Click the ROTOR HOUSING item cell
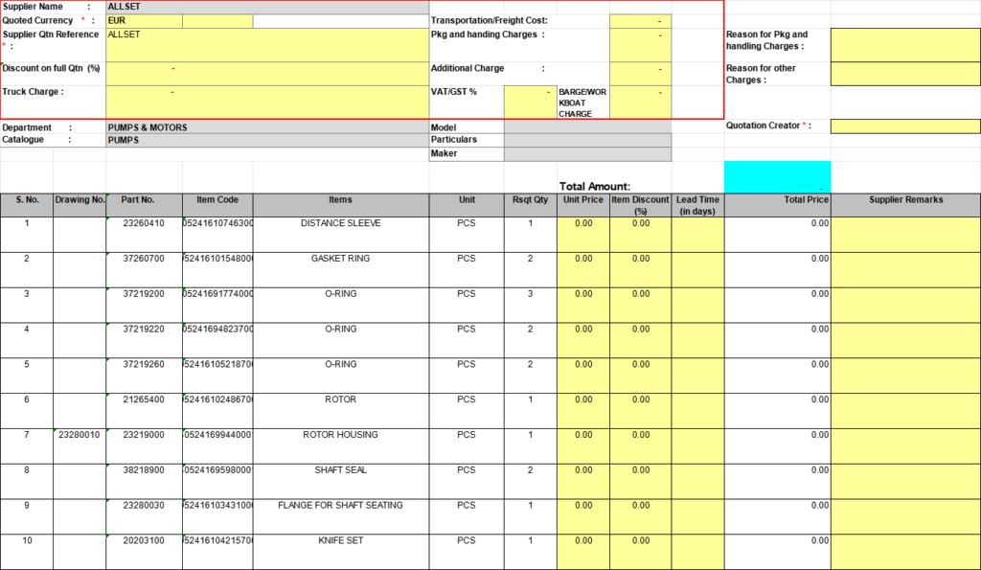981x570 pixels. pyautogui.click(x=341, y=445)
